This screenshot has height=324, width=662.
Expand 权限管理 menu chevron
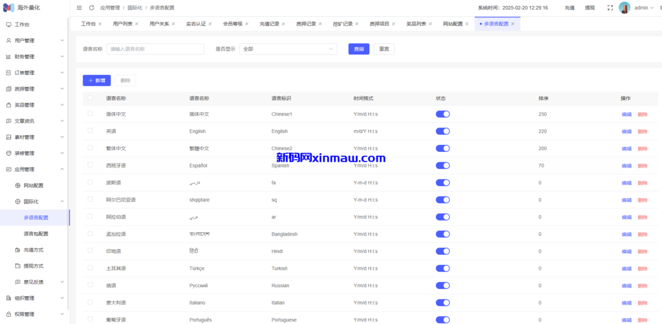(62, 314)
